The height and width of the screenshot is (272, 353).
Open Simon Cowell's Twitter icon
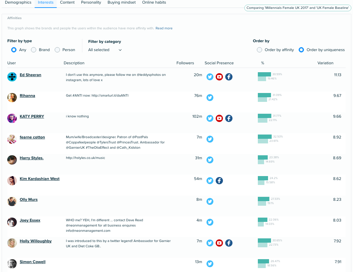pyautogui.click(x=210, y=264)
